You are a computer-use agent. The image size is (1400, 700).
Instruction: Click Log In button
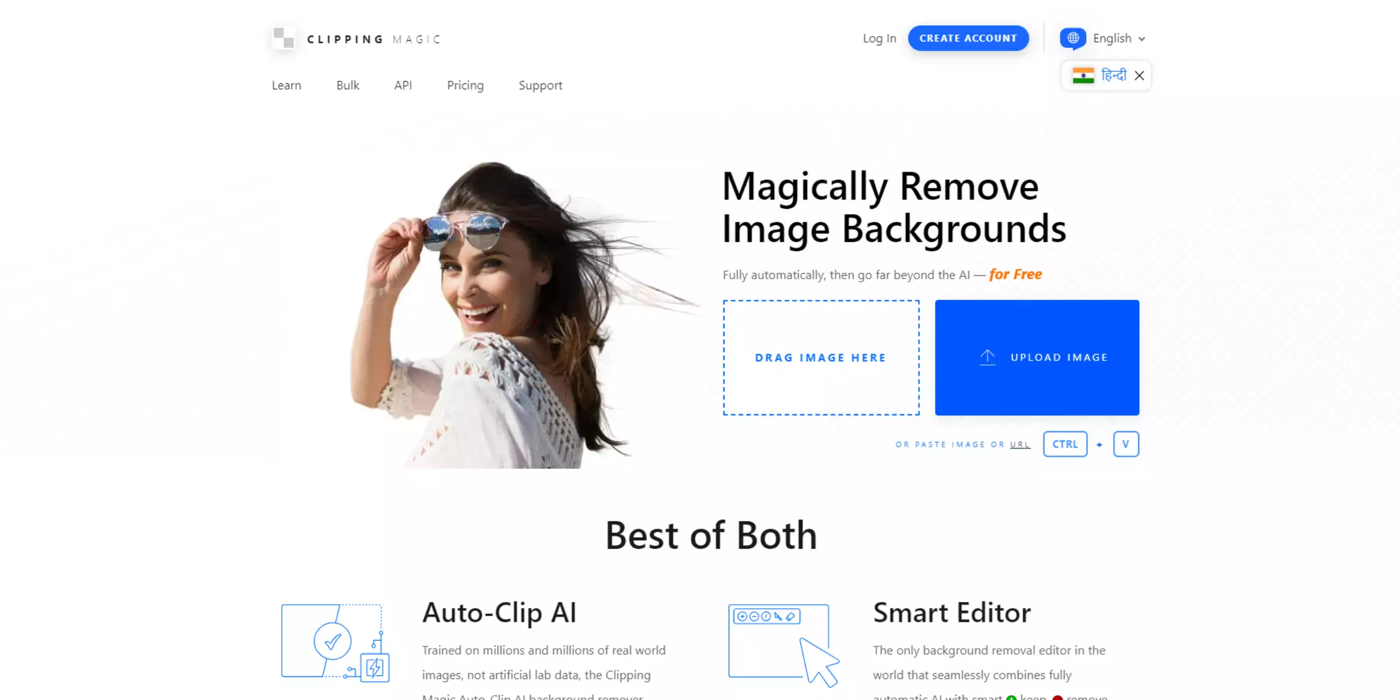(x=880, y=37)
